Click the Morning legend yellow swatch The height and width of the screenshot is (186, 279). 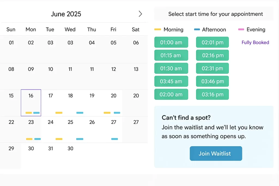coord(158,29)
